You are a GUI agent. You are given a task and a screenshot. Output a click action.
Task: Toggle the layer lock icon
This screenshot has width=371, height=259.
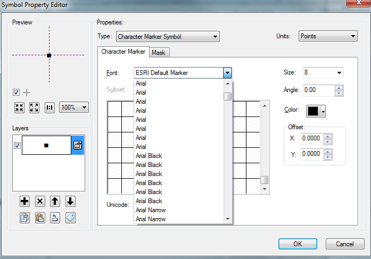click(x=78, y=145)
